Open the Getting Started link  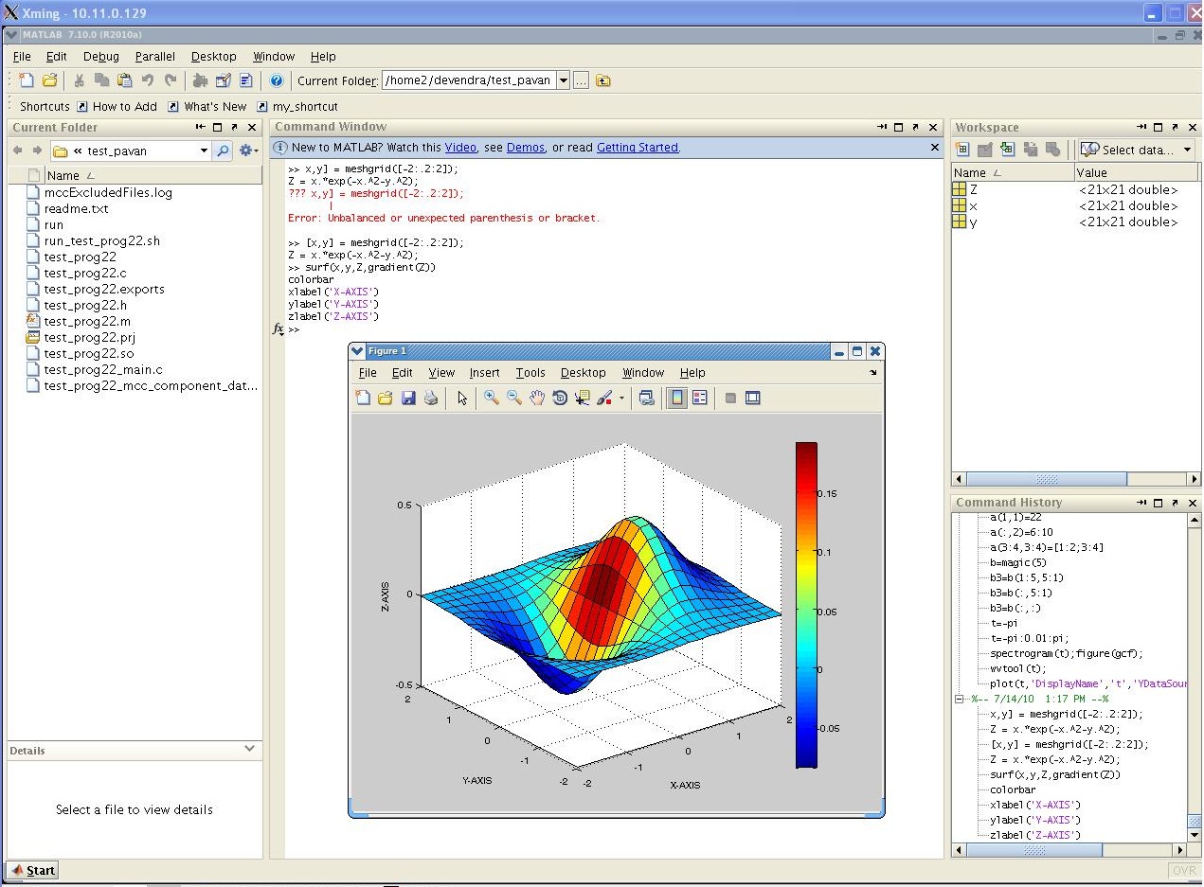pos(637,148)
